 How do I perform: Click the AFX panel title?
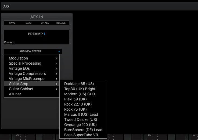pyautogui.click(x=6, y=6)
